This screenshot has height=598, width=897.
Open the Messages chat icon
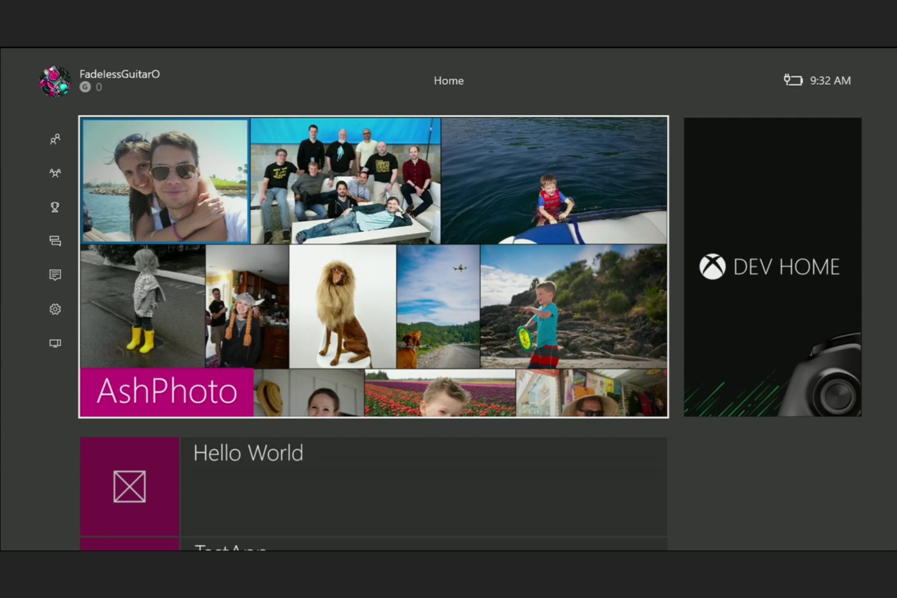(x=55, y=241)
